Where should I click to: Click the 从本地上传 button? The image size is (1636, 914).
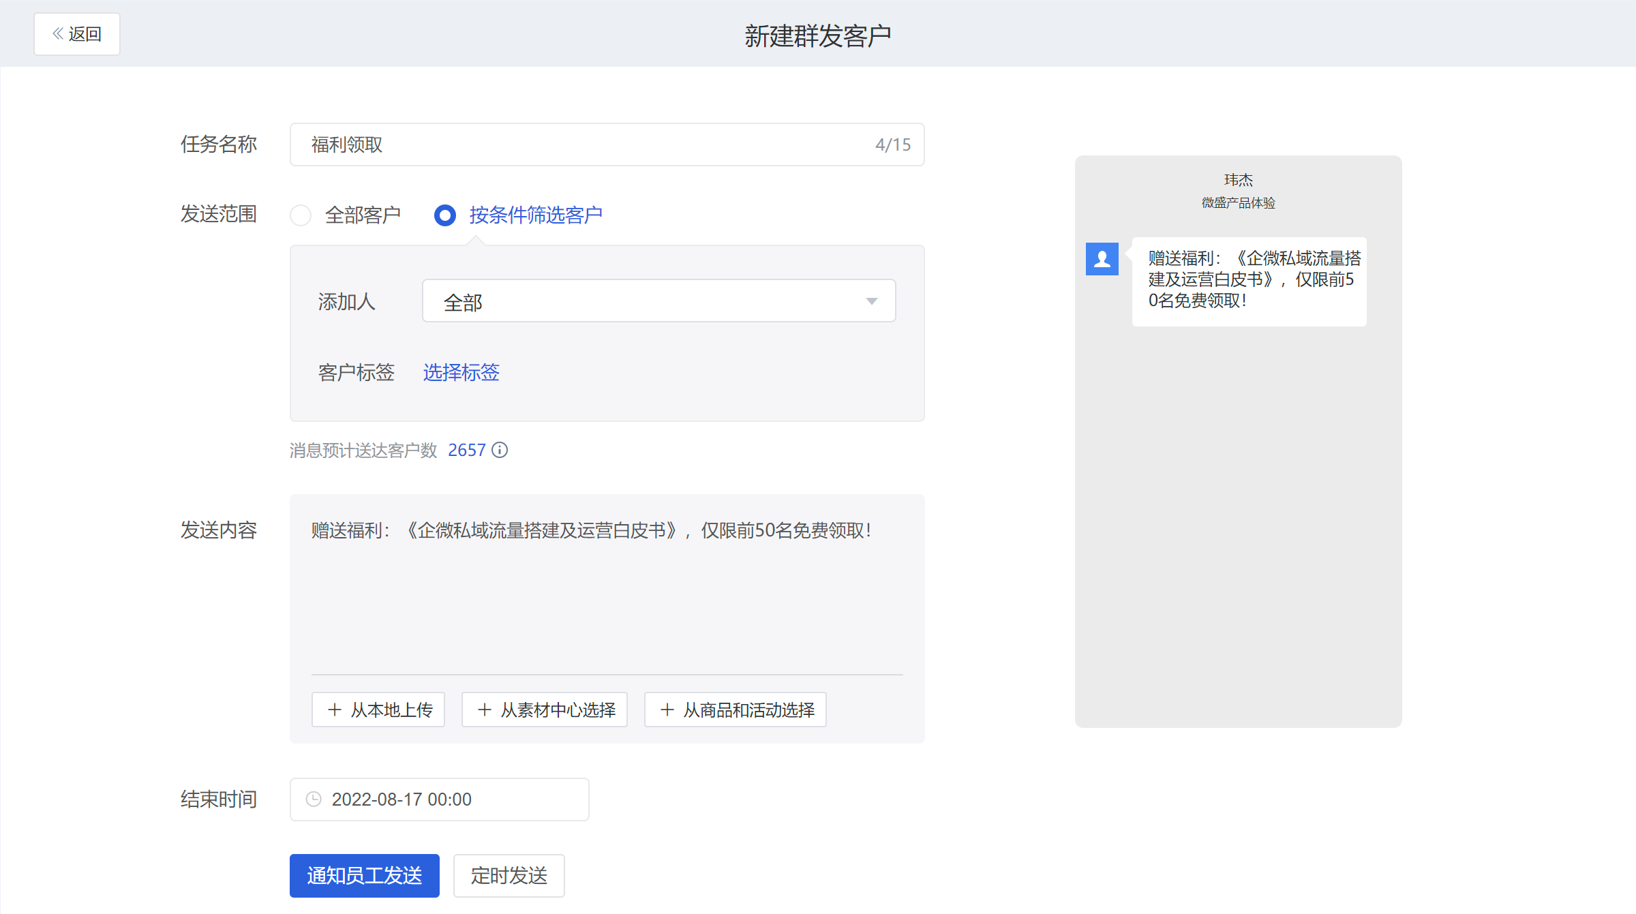(378, 710)
